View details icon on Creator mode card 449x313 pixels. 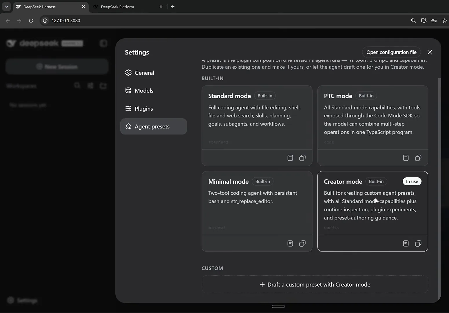(406, 243)
